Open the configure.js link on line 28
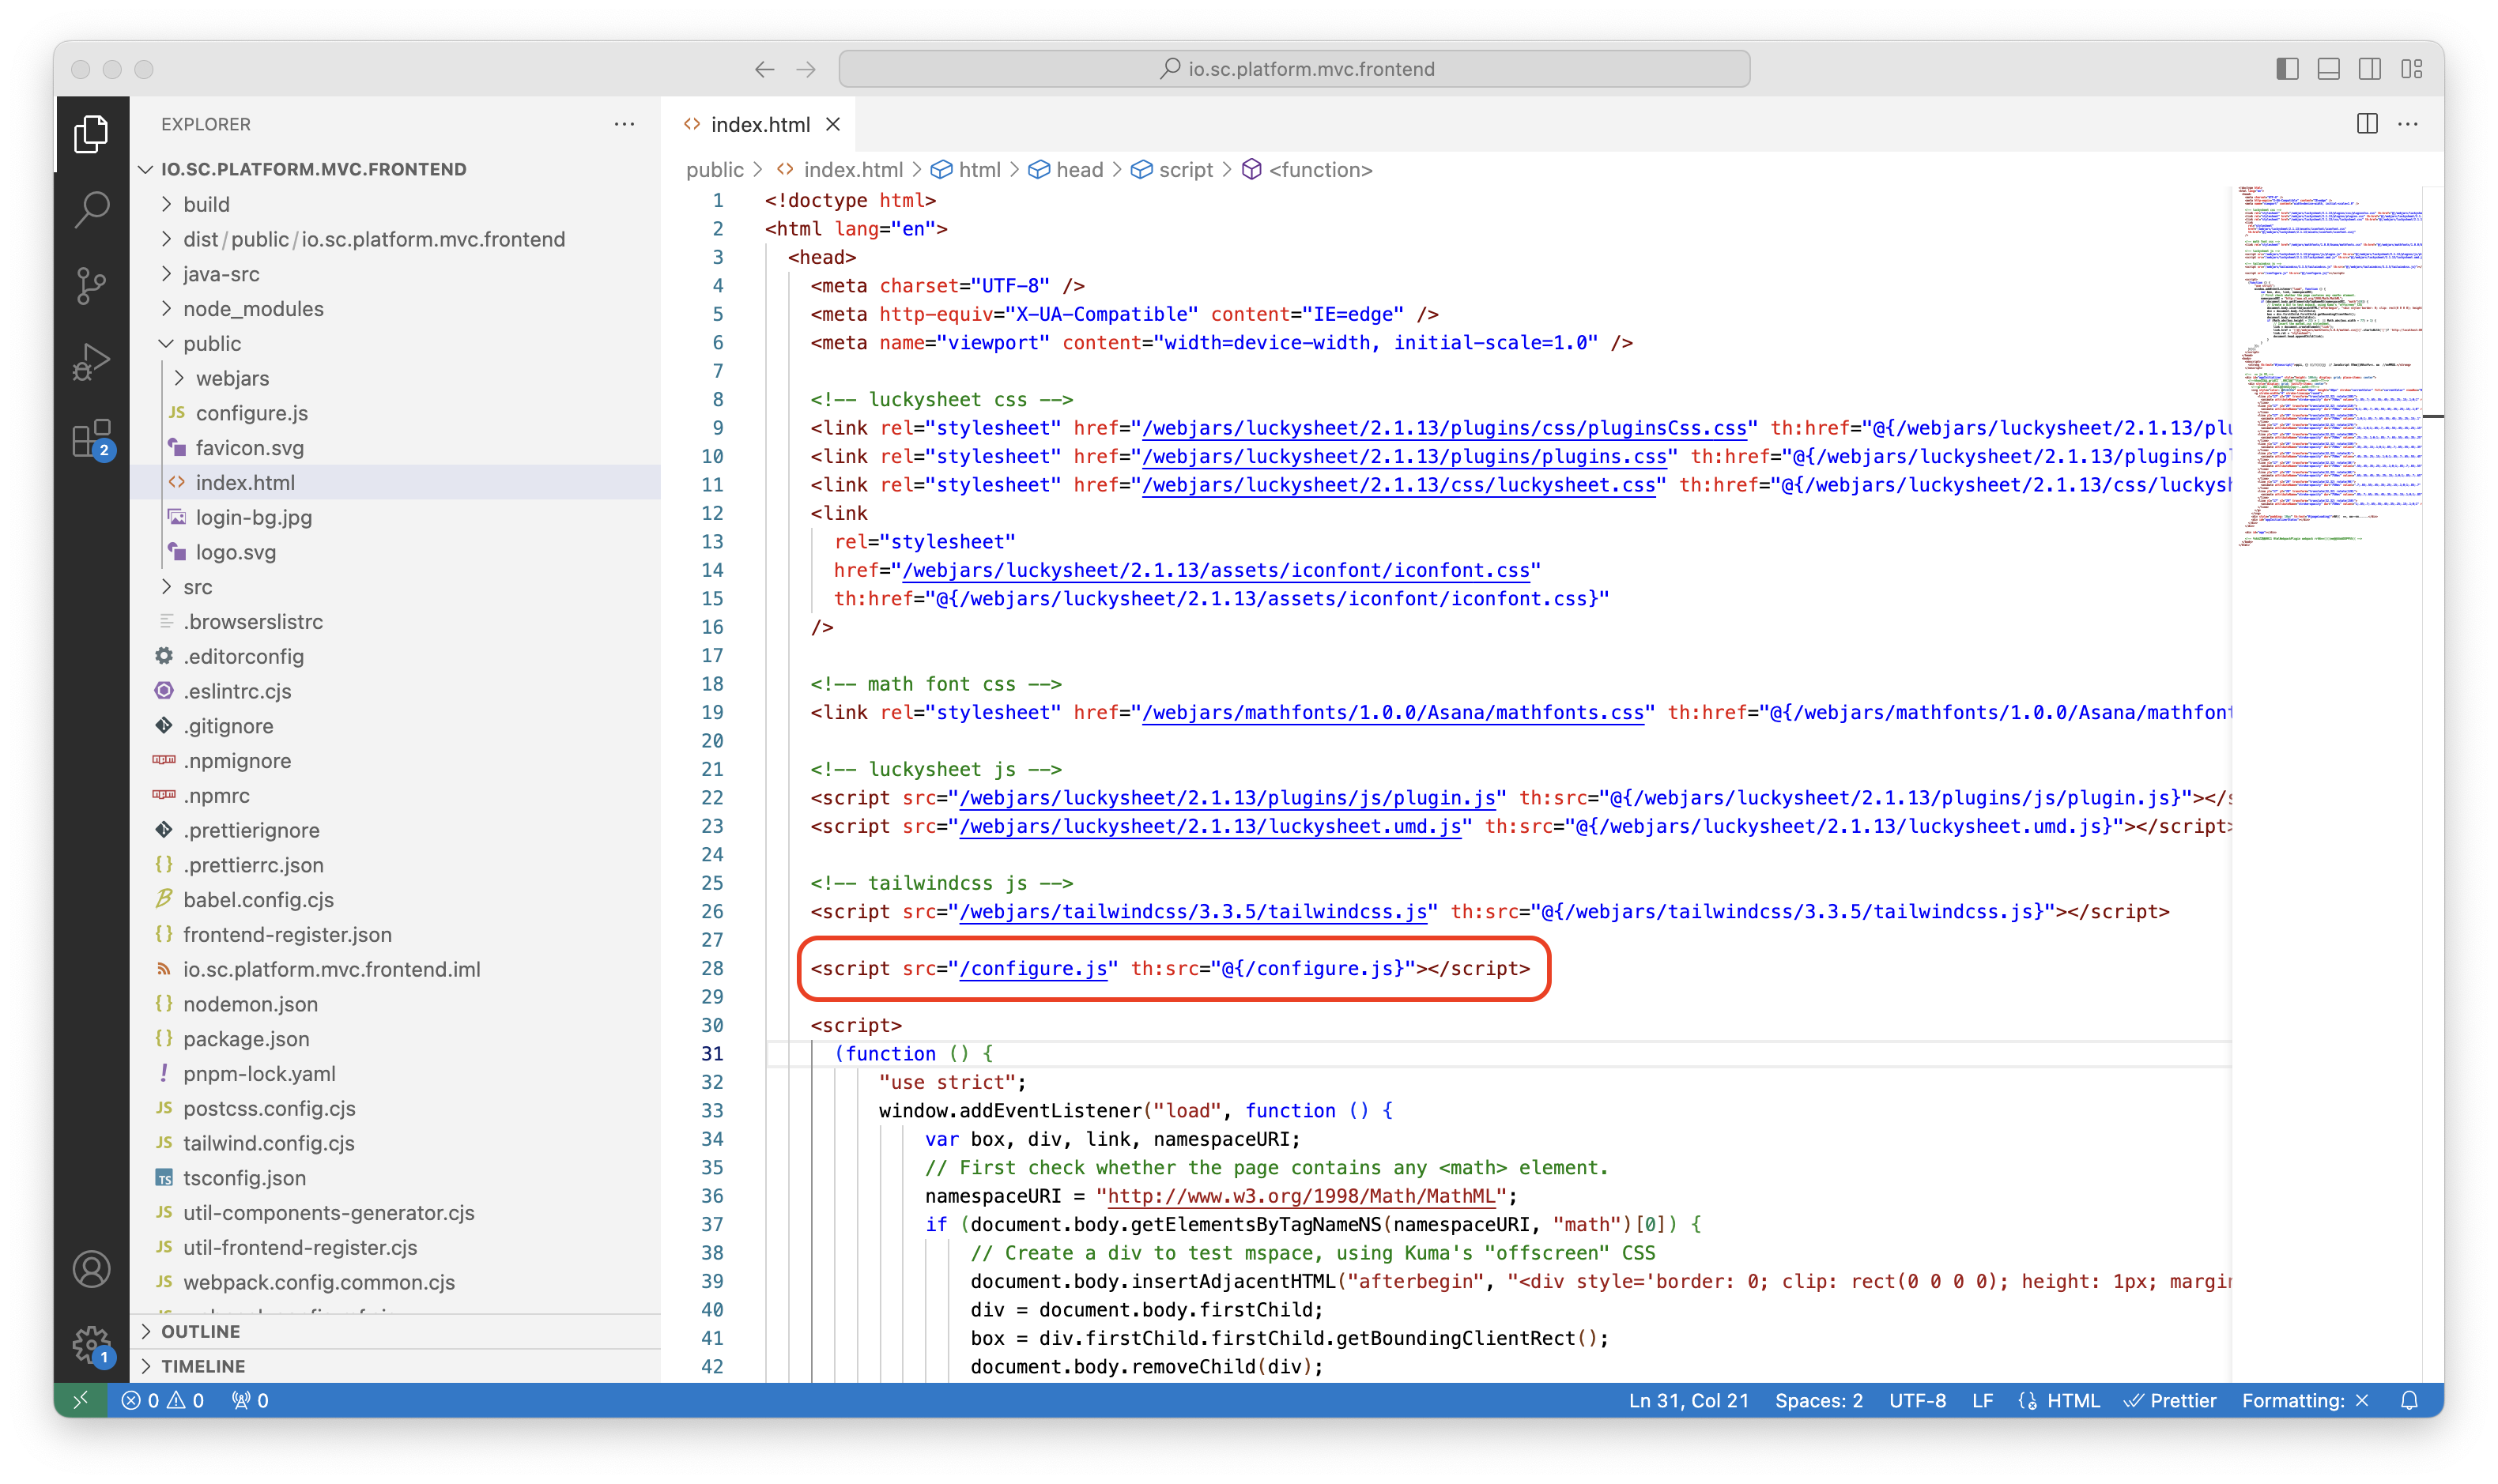The height and width of the screenshot is (1484, 2498). point(1032,968)
